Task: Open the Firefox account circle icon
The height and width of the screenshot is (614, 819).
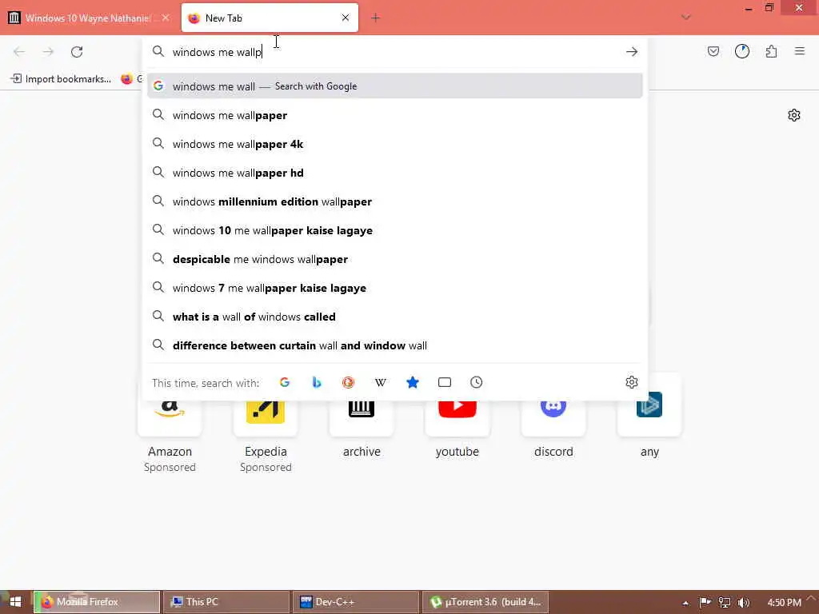Action: tap(741, 51)
